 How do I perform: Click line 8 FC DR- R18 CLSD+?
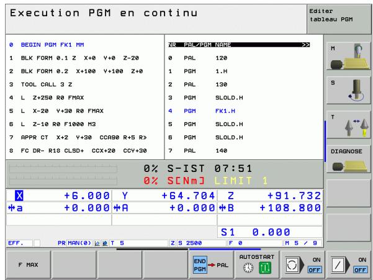(78, 151)
